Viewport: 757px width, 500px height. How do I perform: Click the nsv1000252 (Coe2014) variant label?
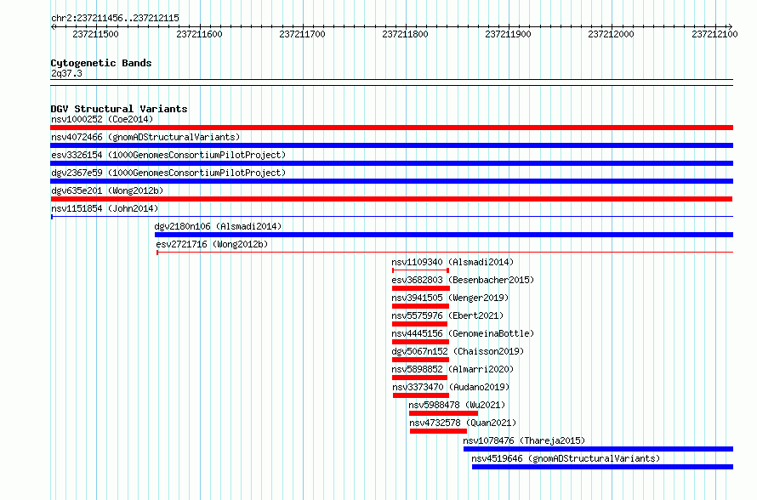point(102,119)
